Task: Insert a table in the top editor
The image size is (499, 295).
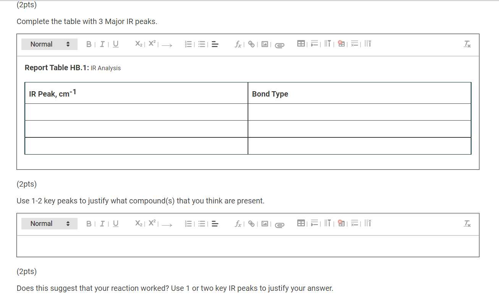Action: pyautogui.click(x=301, y=44)
